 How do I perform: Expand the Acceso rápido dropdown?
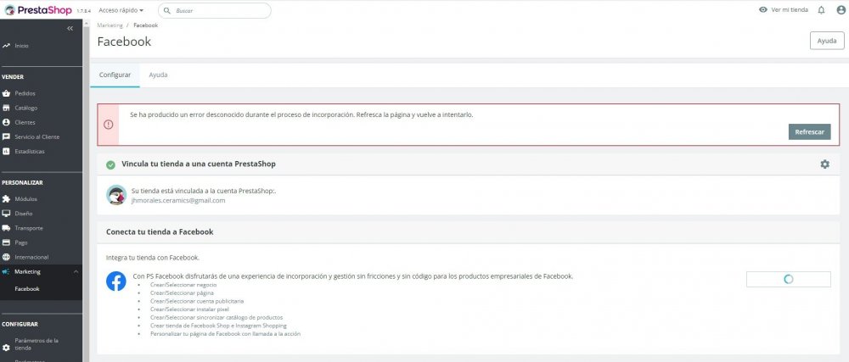[x=121, y=10]
